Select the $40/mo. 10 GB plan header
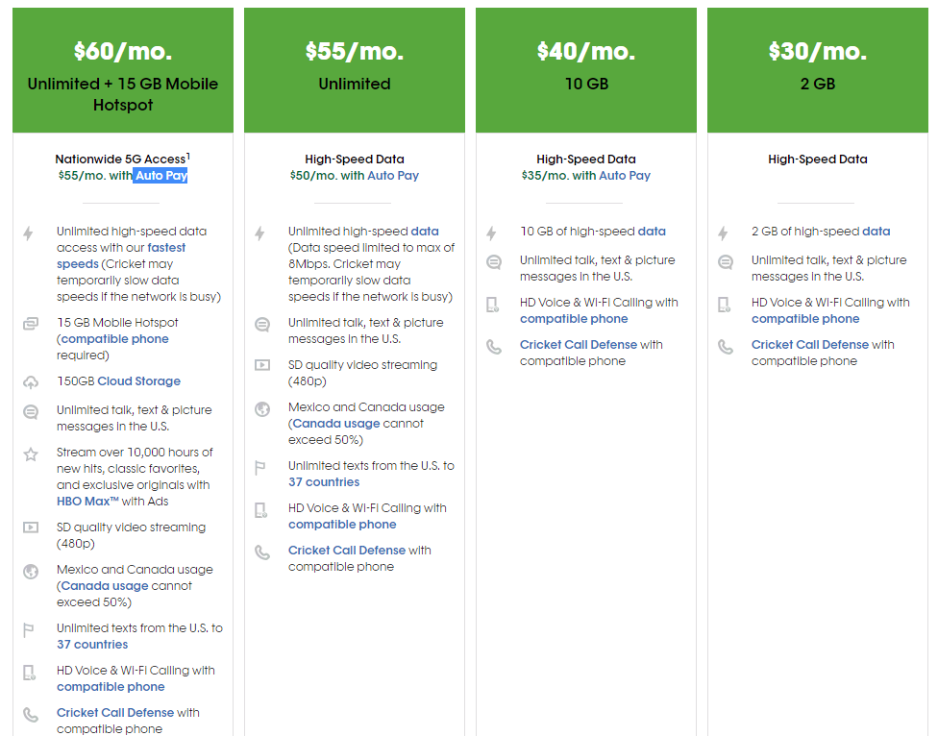Image resolution: width=938 pixels, height=736 pixels. (x=585, y=67)
